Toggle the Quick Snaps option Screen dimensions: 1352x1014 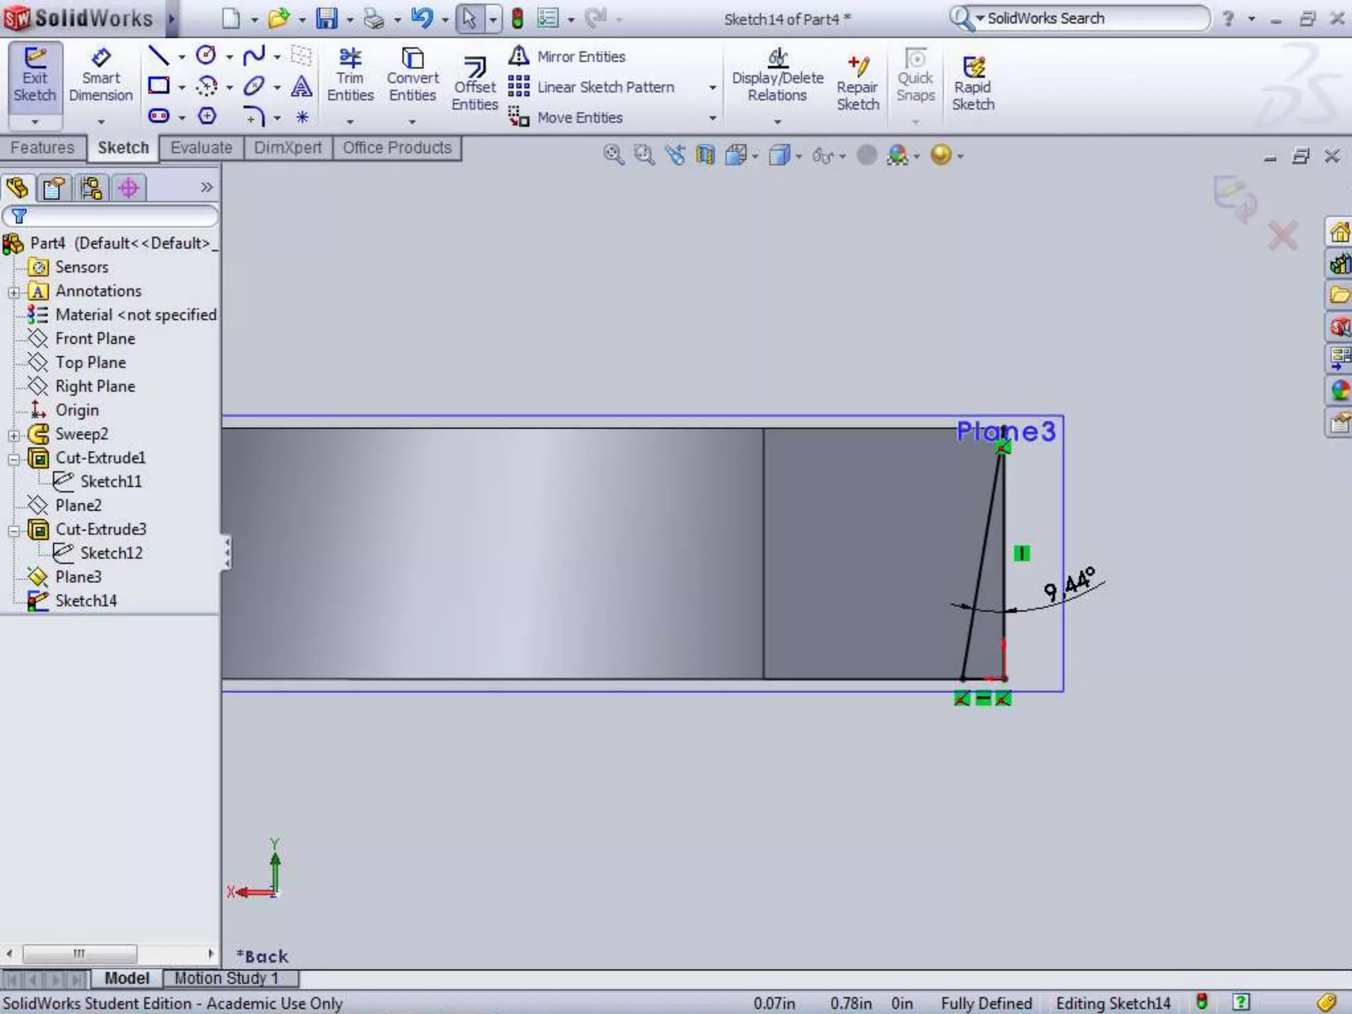tap(915, 76)
